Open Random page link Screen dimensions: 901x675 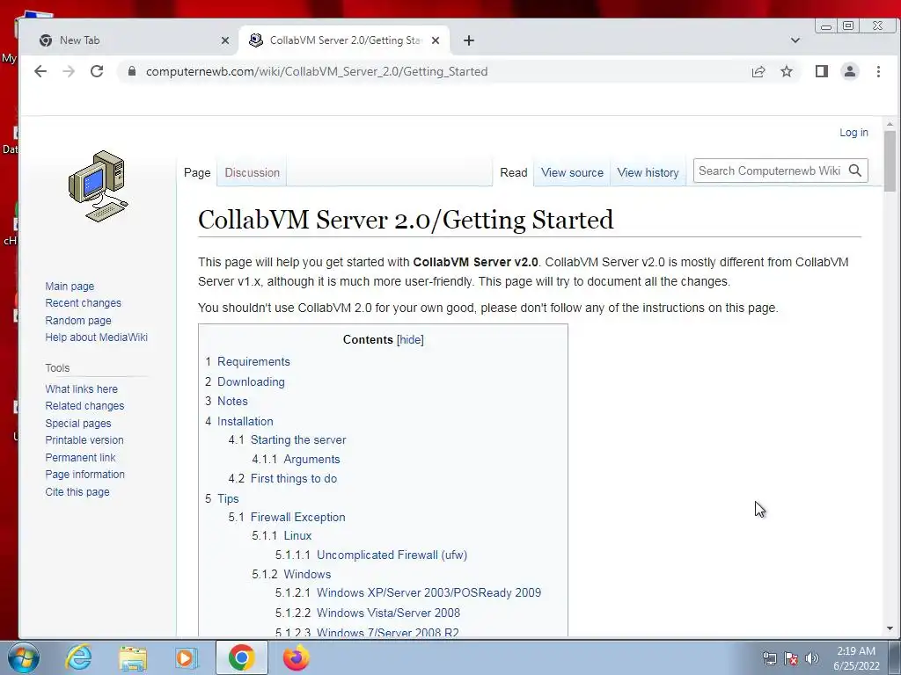tap(78, 320)
